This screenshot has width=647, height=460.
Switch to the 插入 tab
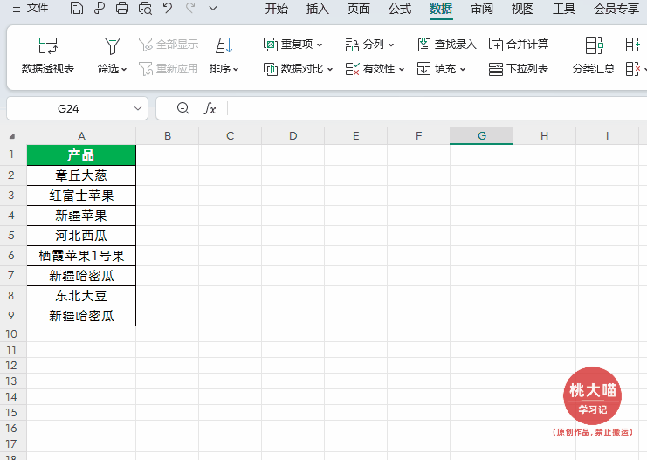pyautogui.click(x=317, y=9)
